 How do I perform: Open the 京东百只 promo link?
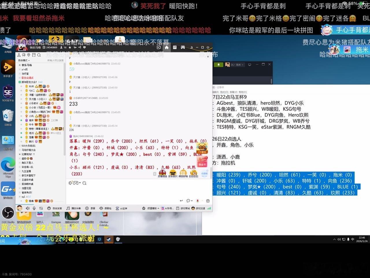(173, 174)
